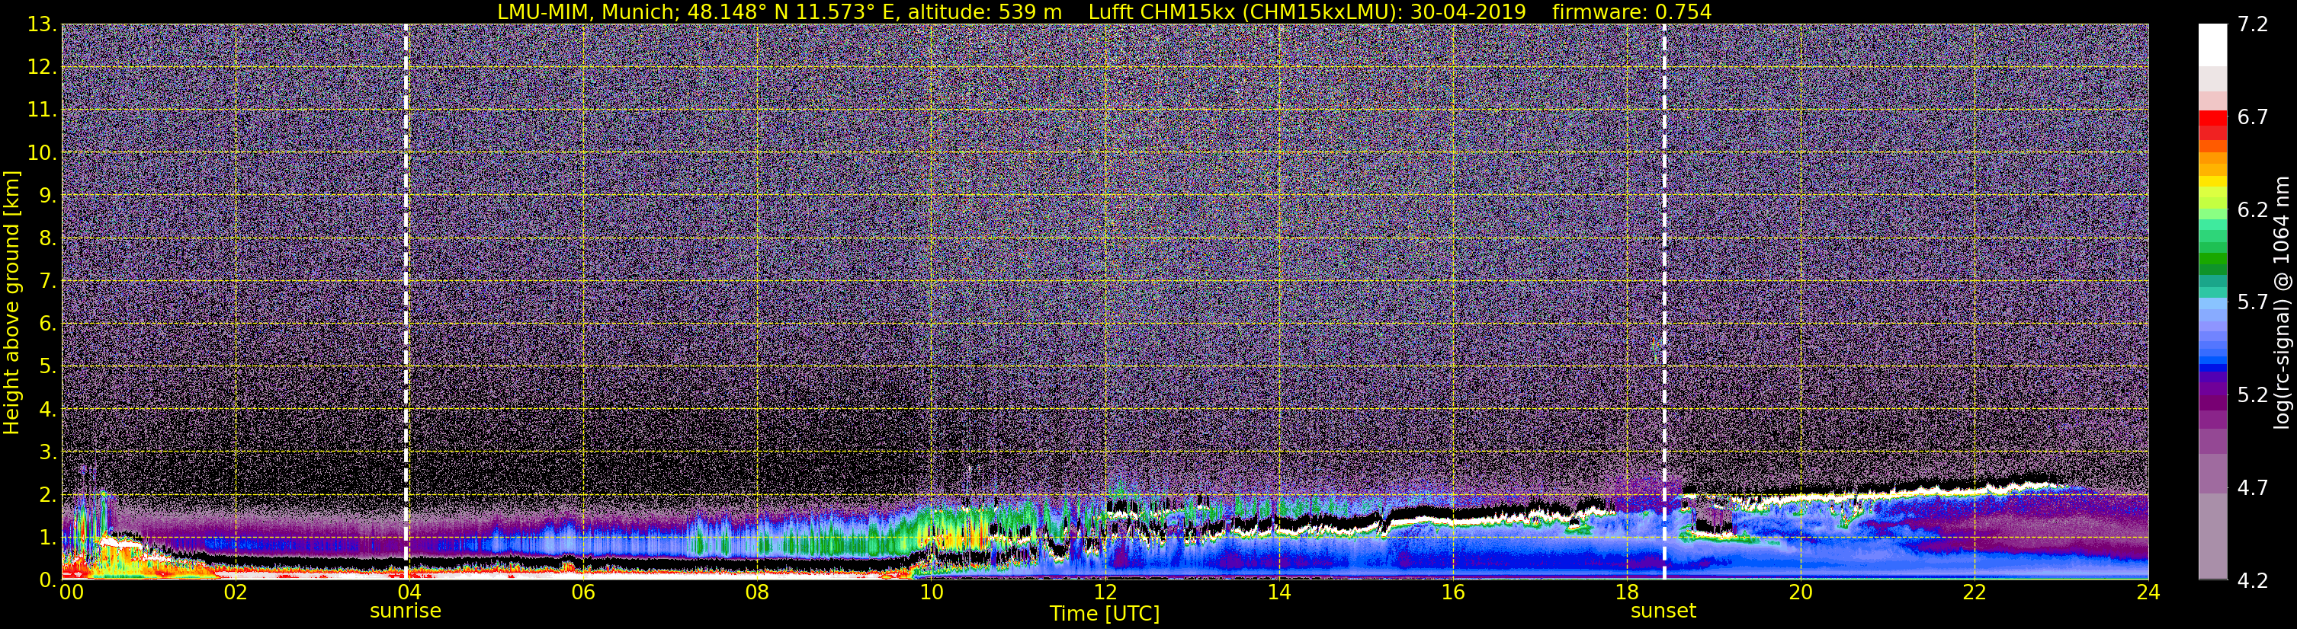Click the 04 tick on the time axis
This screenshot has height=629, width=2297.
click(409, 592)
